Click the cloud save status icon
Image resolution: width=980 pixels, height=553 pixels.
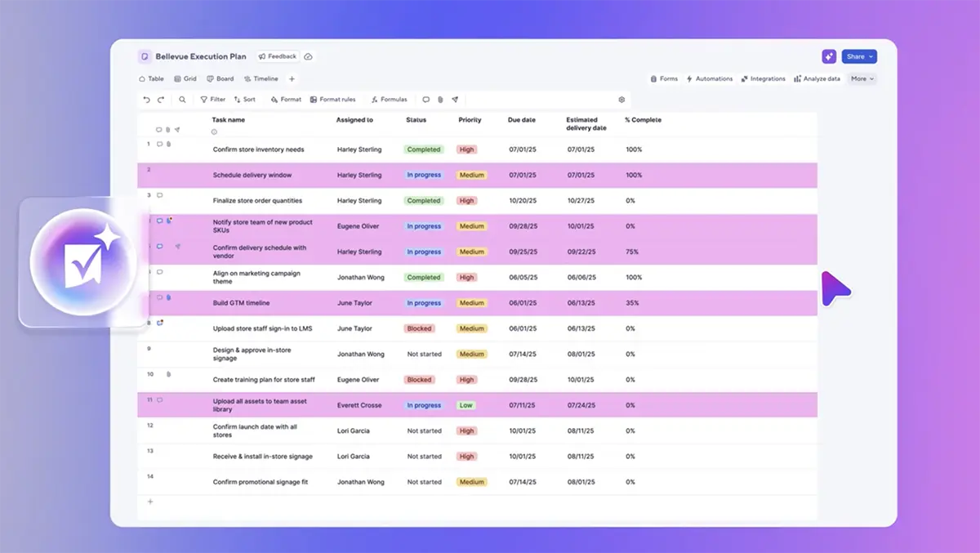[x=308, y=57]
